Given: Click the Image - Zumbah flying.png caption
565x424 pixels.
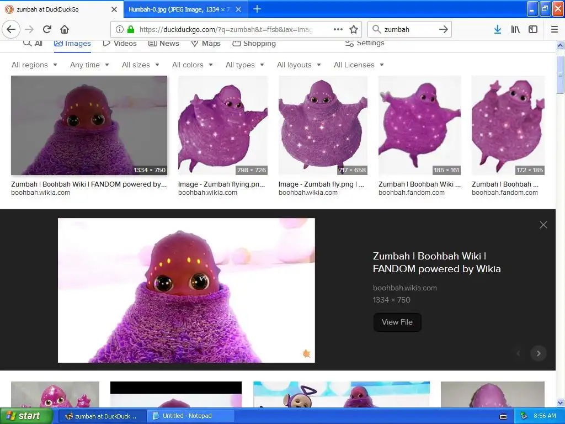Looking at the screenshot, I should [x=221, y=184].
